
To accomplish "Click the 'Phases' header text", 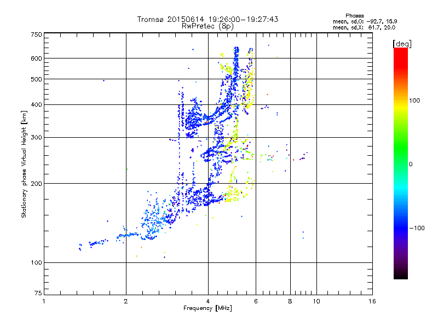I will pyautogui.click(x=354, y=16).
